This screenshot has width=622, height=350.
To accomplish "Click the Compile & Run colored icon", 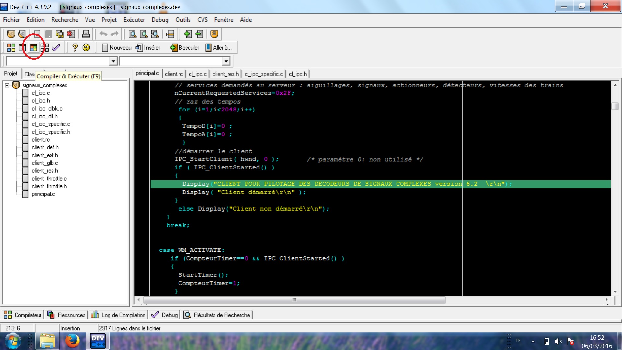I will [x=33, y=48].
